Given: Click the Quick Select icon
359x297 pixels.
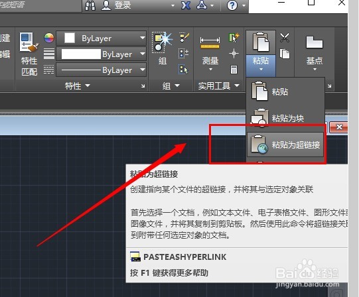Looking at the screenshot, I should tap(234, 38).
